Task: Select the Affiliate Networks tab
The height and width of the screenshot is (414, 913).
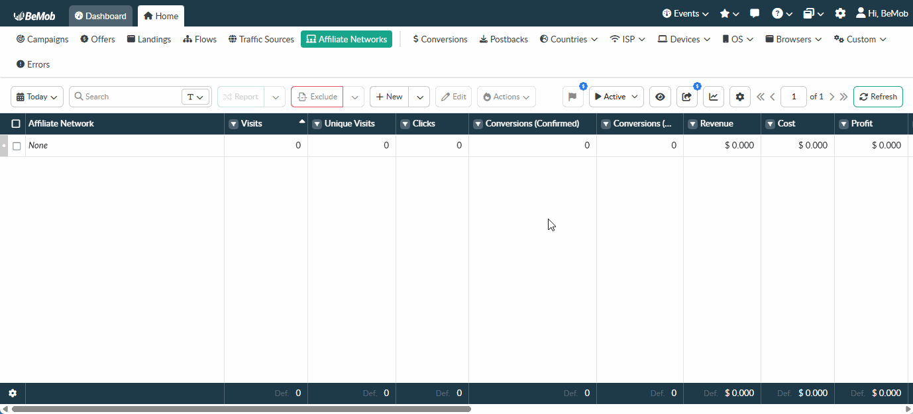Action: (x=347, y=39)
